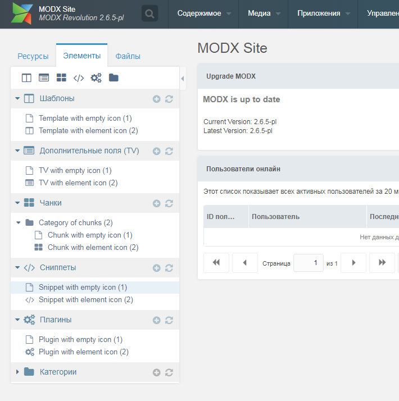Click the new category folder toolbar icon
The width and height of the screenshot is (399, 401).
tap(114, 78)
